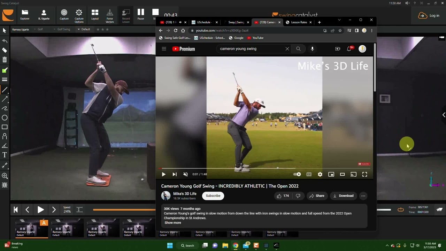Click the first rating star
Screen dimensions: 446x251
[x=98, y=29]
